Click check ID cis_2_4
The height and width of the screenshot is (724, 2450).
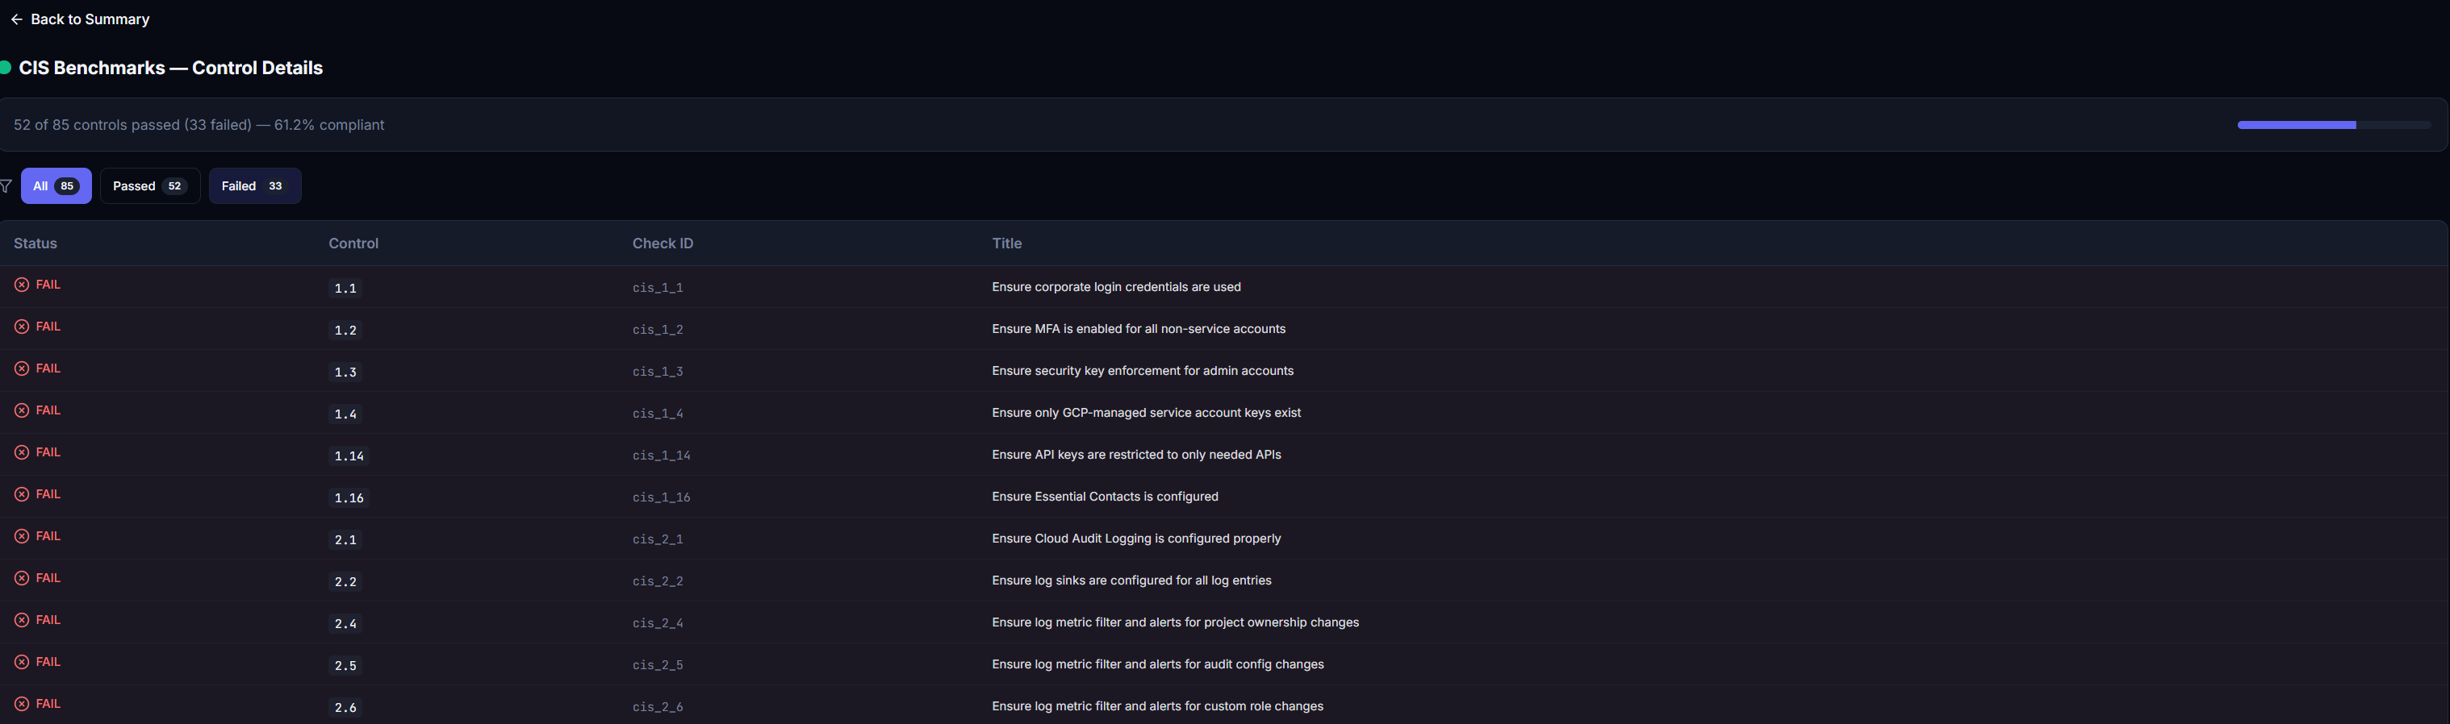tap(658, 622)
